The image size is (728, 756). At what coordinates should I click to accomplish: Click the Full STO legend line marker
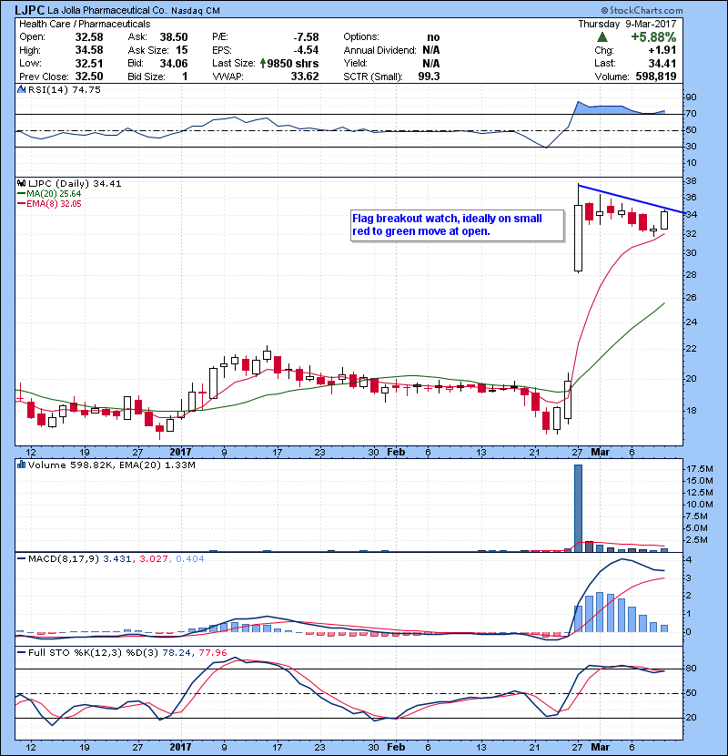[21, 652]
